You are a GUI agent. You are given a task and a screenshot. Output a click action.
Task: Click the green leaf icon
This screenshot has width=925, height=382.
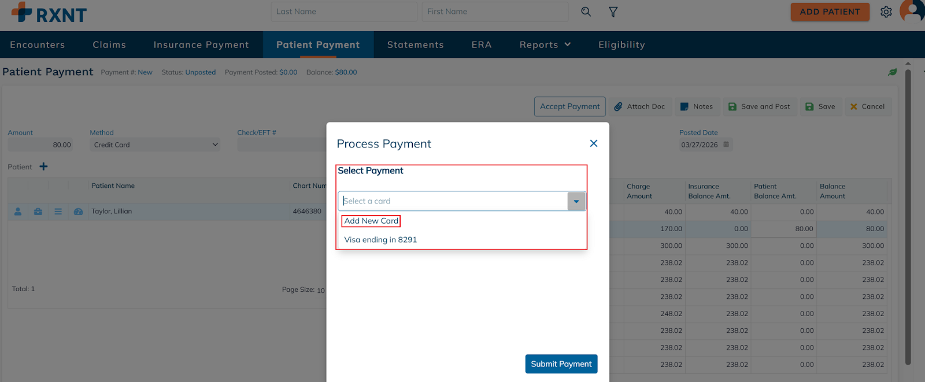tap(893, 72)
